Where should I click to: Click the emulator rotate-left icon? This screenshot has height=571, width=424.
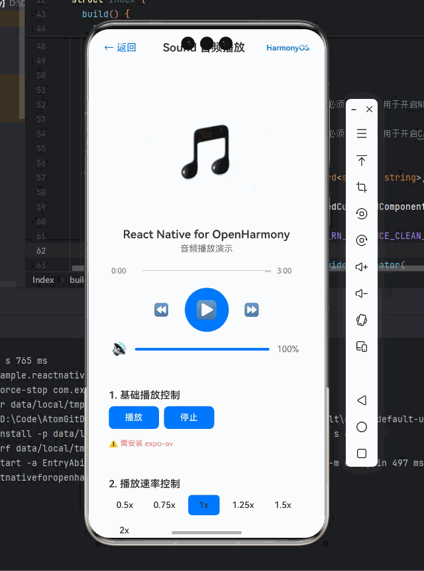(362, 214)
